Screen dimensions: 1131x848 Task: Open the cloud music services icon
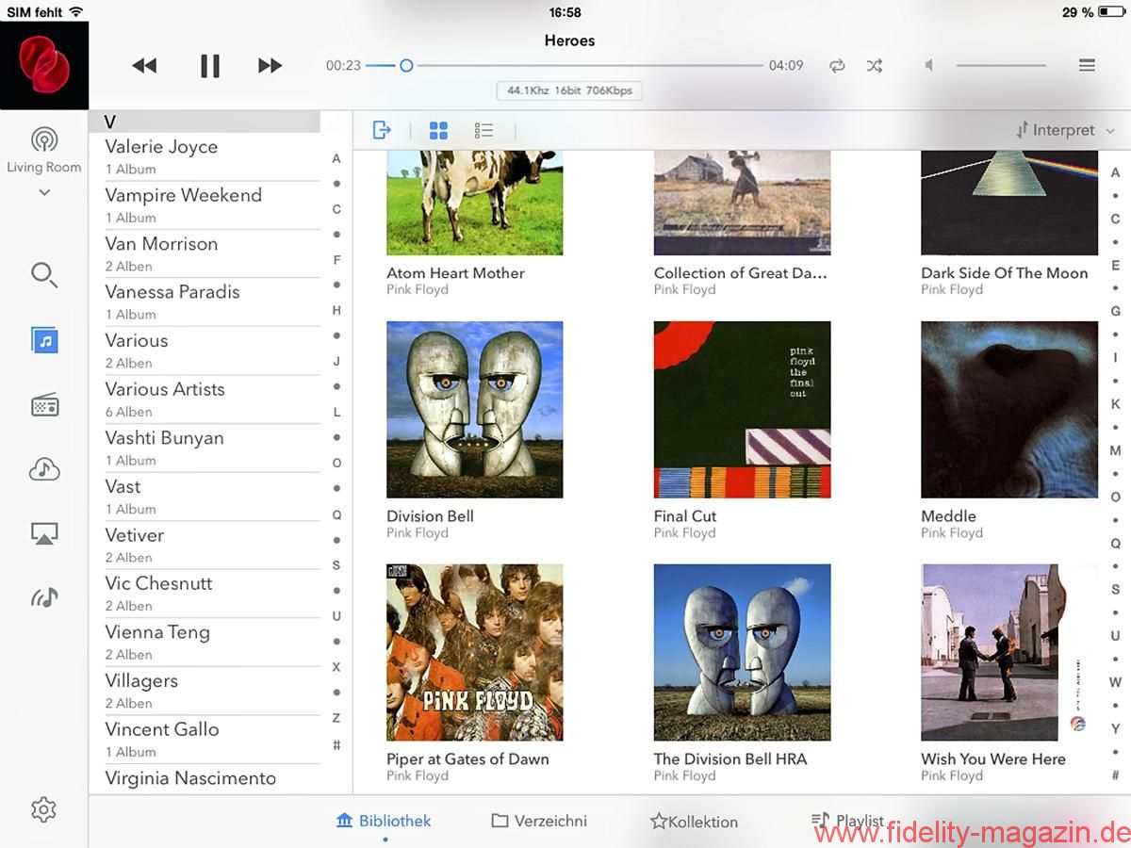coord(44,469)
